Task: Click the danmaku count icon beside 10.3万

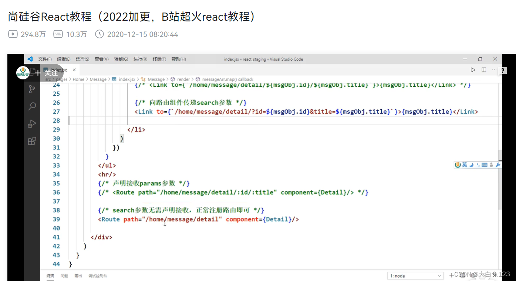Action: (x=58, y=34)
